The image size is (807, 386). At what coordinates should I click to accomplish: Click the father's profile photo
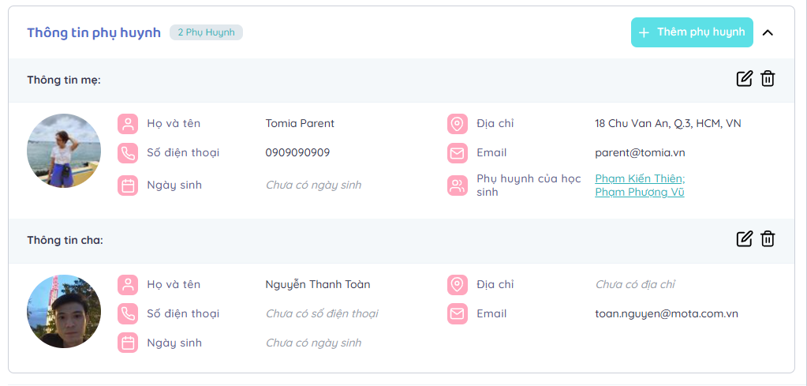pos(64,311)
